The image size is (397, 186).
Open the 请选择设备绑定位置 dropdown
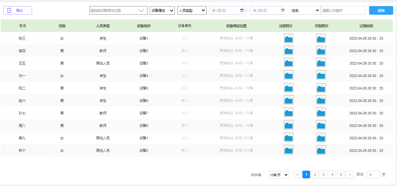tap(118, 11)
